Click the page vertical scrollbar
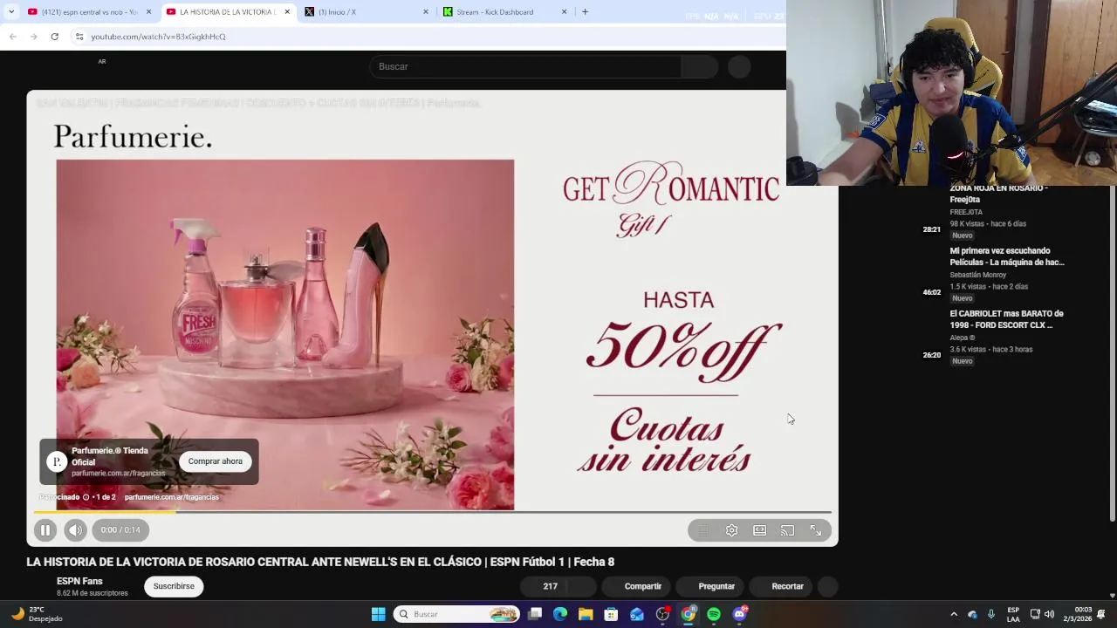 pyautogui.click(x=1112, y=353)
